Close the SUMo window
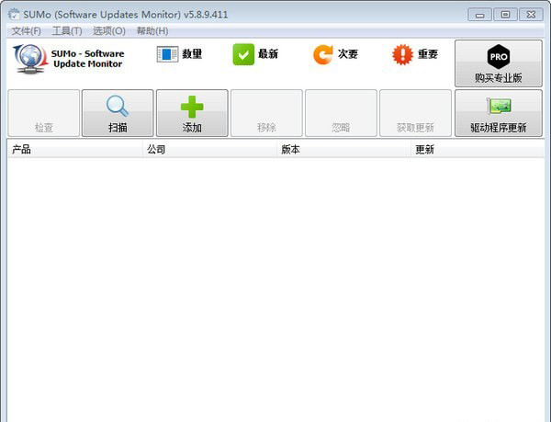 coord(531,15)
